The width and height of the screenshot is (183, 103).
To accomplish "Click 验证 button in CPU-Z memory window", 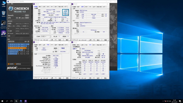I will 60,78.
